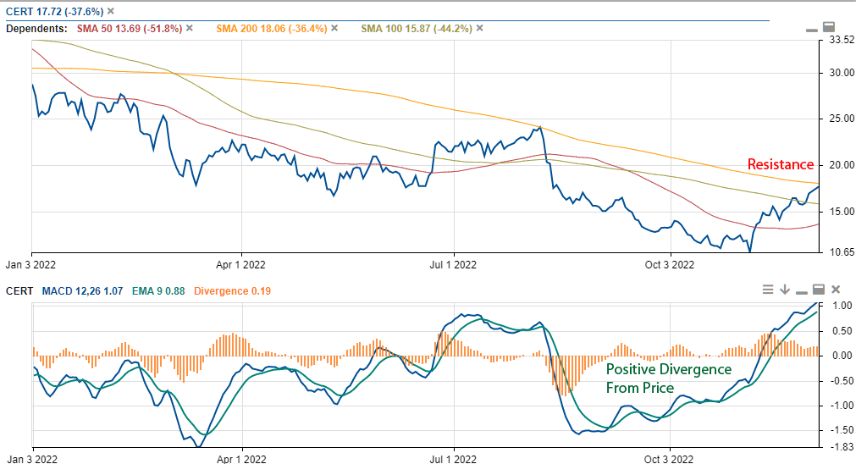Remove the SMA 100 overlay via its X
Screen dimensions: 856x464
coord(479,28)
